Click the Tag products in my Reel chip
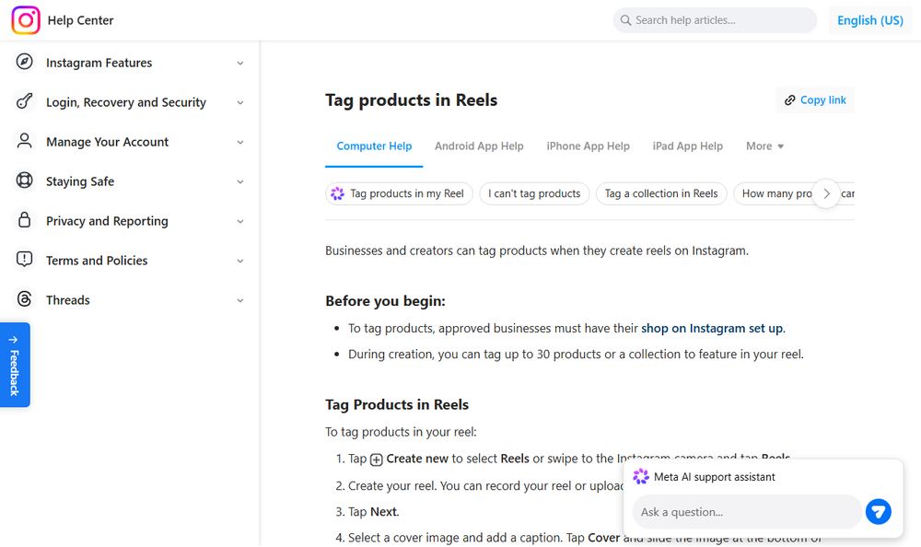The width and height of the screenshot is (921, 547). [x=399, y=193]
